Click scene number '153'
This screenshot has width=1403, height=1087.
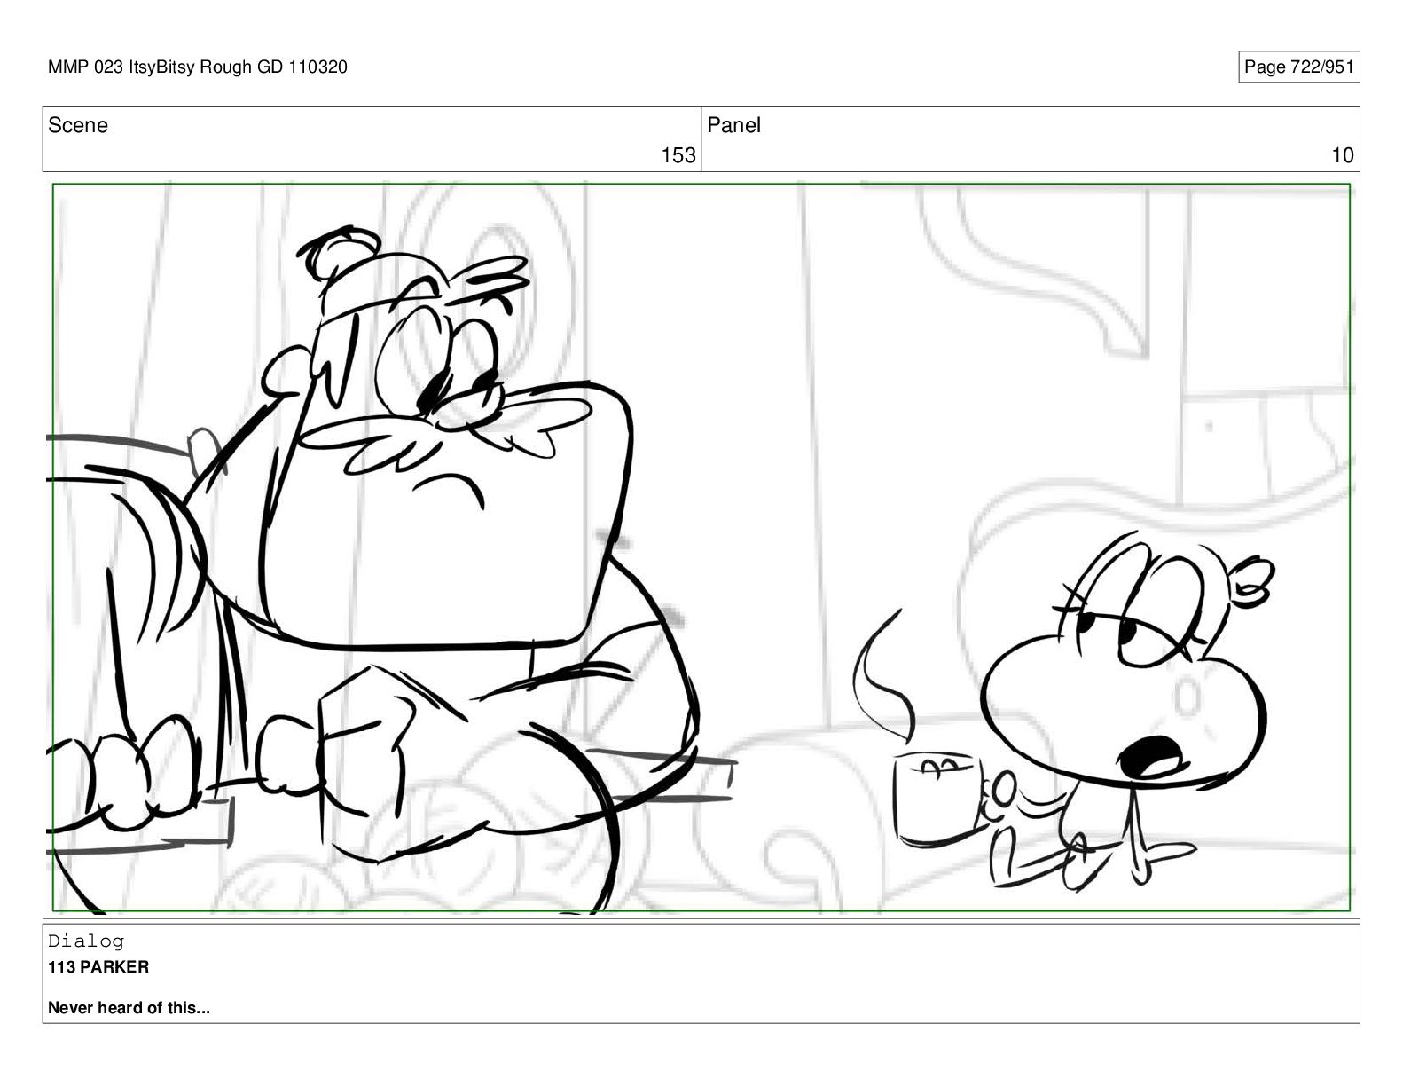[678, 155]
